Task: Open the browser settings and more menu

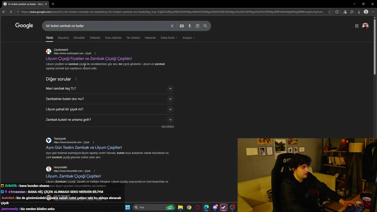Action: 373,12
